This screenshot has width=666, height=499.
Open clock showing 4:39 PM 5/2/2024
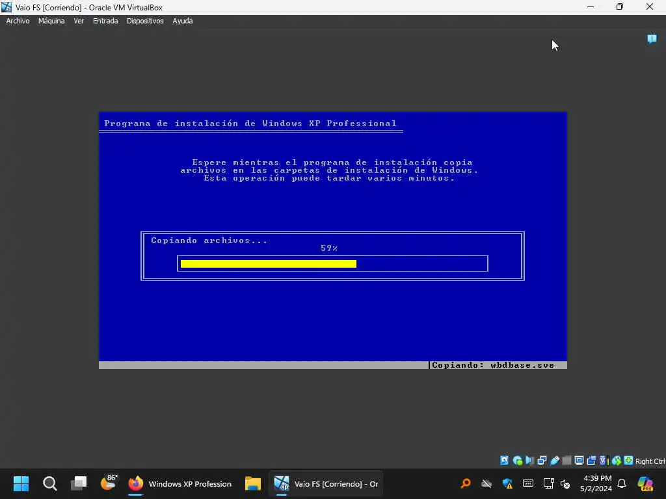(x=596, y=483)
